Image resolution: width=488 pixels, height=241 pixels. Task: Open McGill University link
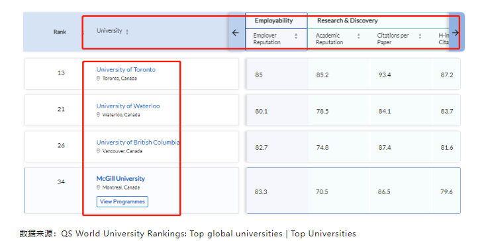121,179
